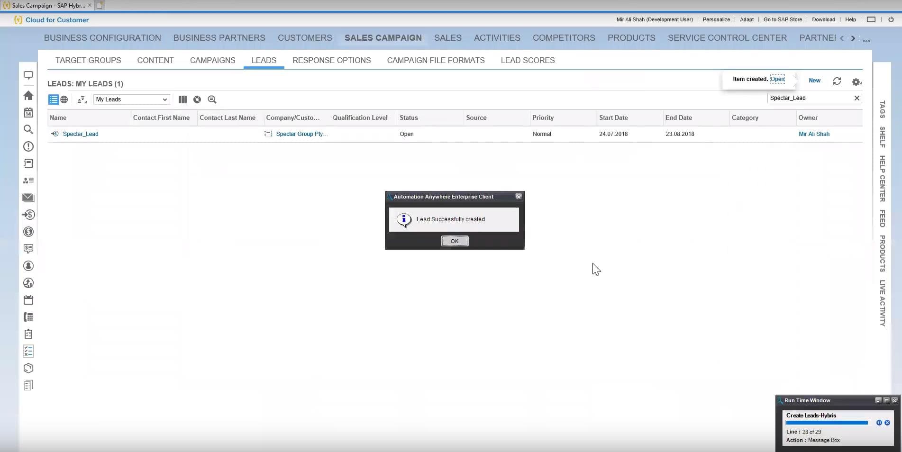Go to the CUSTOMERS work center

(x=305, y=38)
